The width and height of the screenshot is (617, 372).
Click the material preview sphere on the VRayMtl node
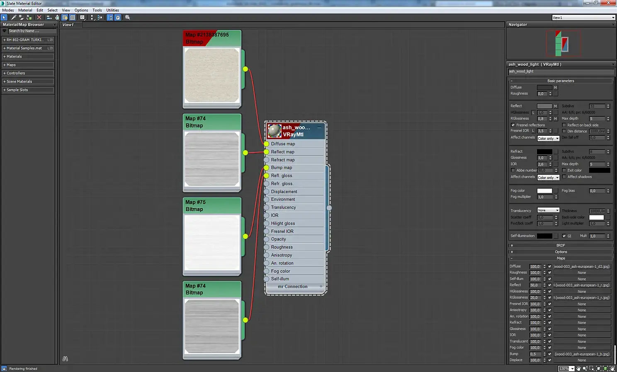click(274, 131)
